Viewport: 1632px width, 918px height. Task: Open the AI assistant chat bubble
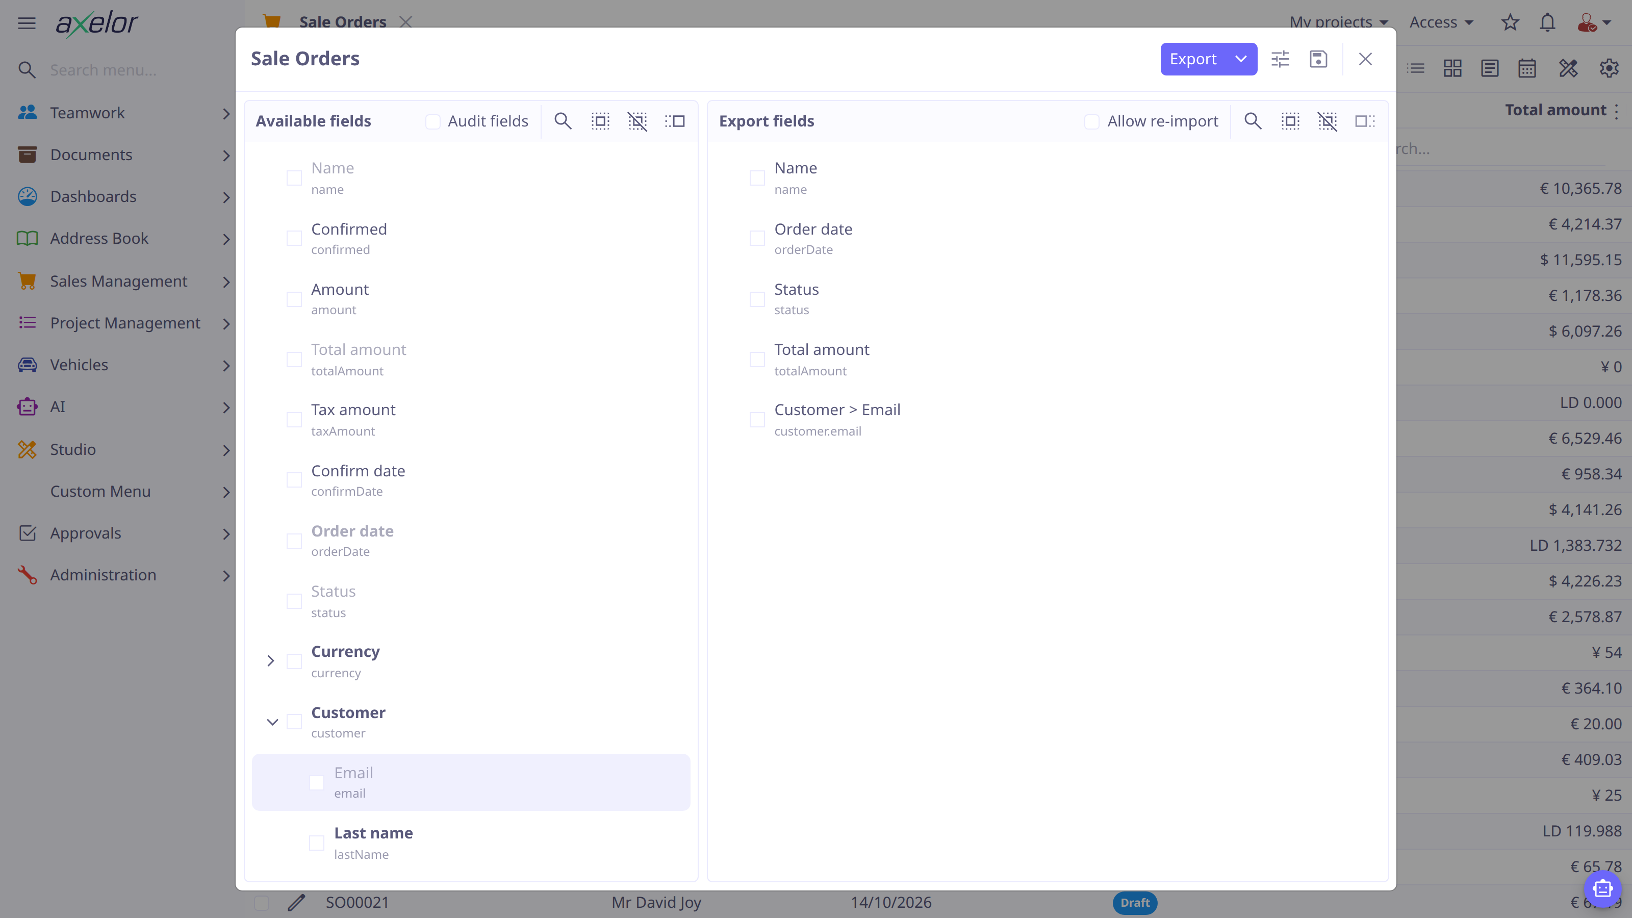(x=1602, y=889)
